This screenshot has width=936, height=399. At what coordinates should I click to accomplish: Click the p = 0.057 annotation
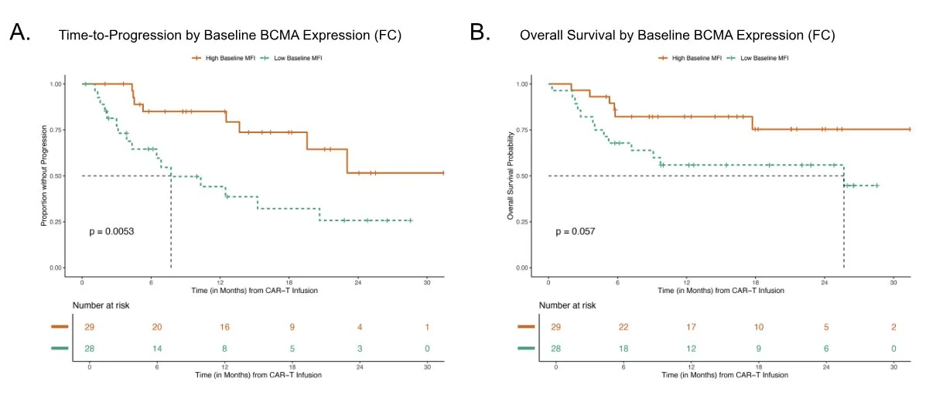click(x=576, y=231)
